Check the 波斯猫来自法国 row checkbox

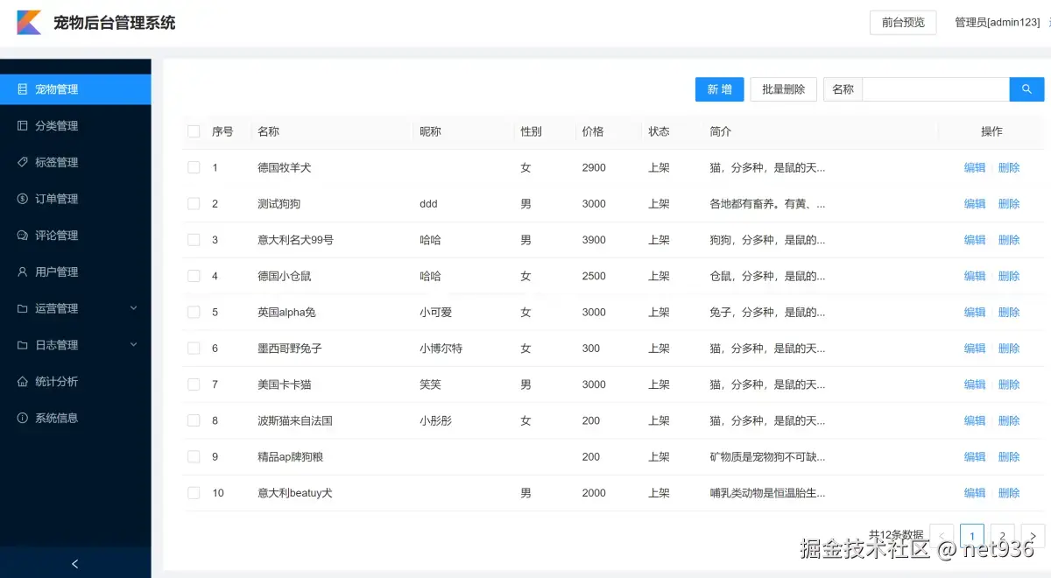click(x=194, y=420)
